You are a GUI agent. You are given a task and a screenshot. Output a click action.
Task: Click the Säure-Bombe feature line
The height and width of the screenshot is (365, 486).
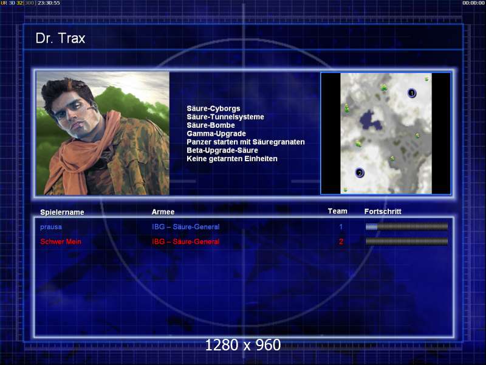coord(211,125)
